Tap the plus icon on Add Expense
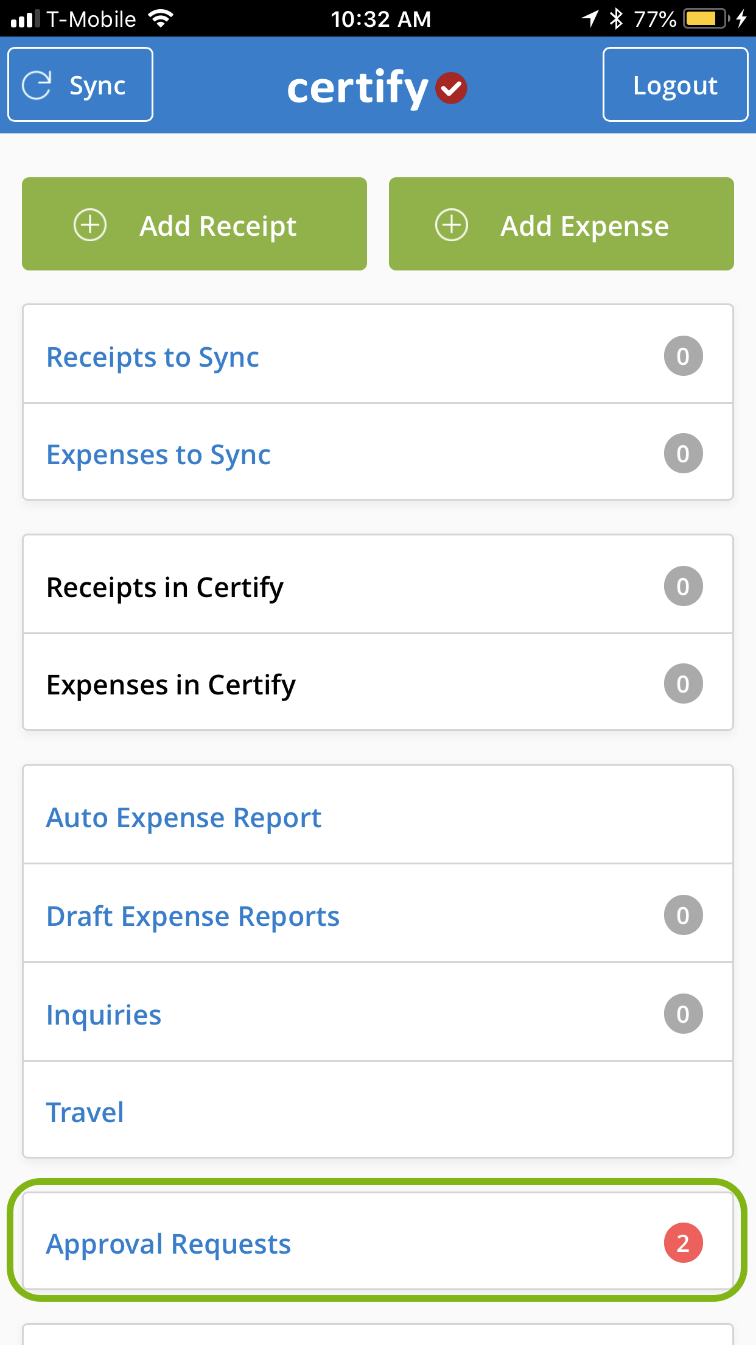This screenshot has width=756, height=1345. (452, 225)
